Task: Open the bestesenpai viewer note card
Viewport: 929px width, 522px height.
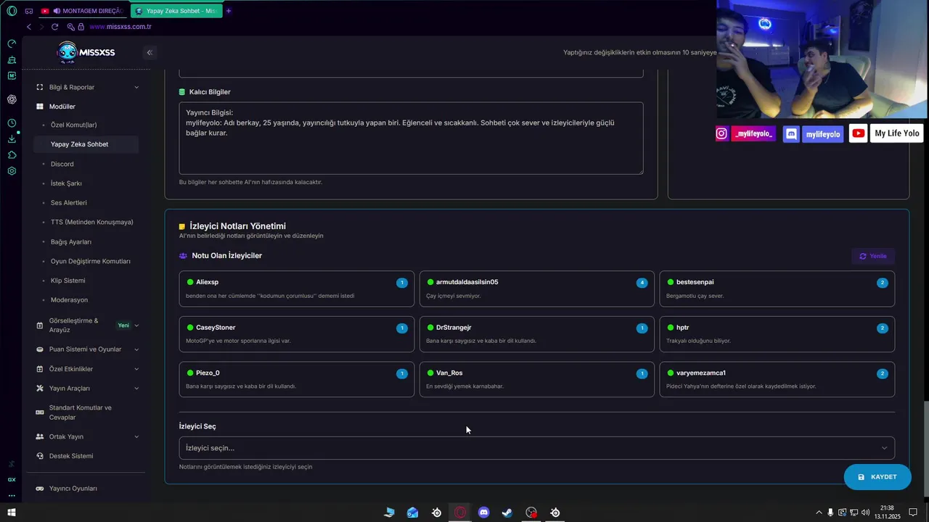Action: [x=777, y=289]
